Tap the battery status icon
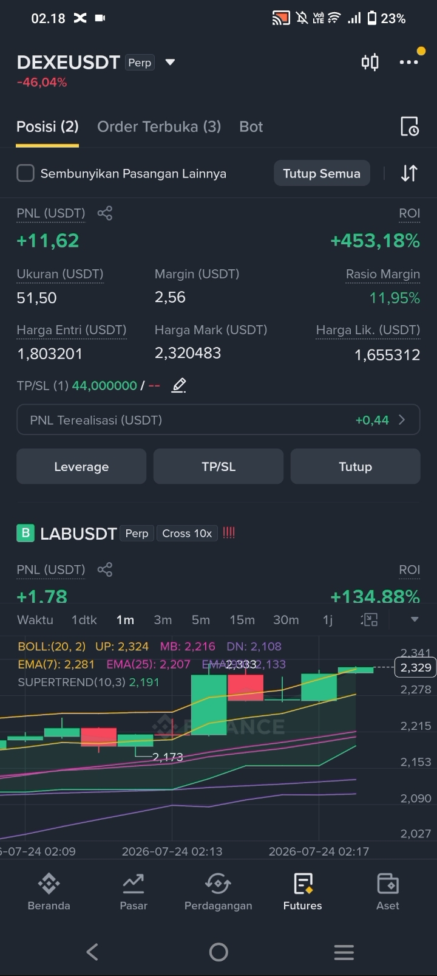Screen dimensions: 437x976 [372, 18]
